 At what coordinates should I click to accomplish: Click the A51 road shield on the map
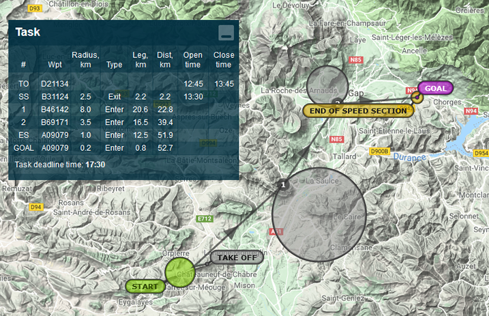click(x=276, y=232)
